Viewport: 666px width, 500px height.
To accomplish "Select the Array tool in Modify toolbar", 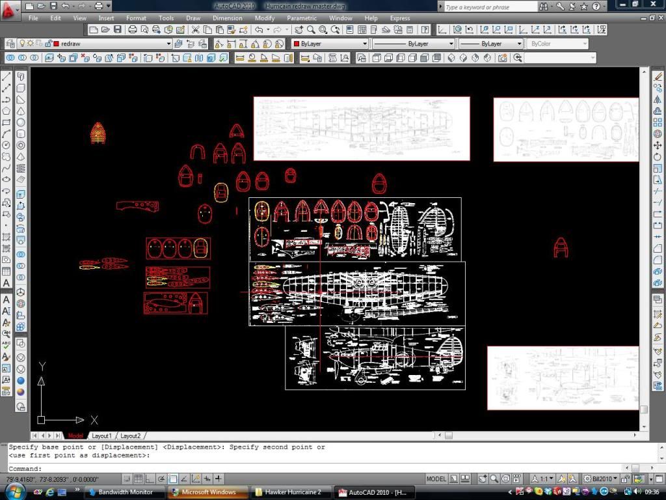I will [658, 123].
